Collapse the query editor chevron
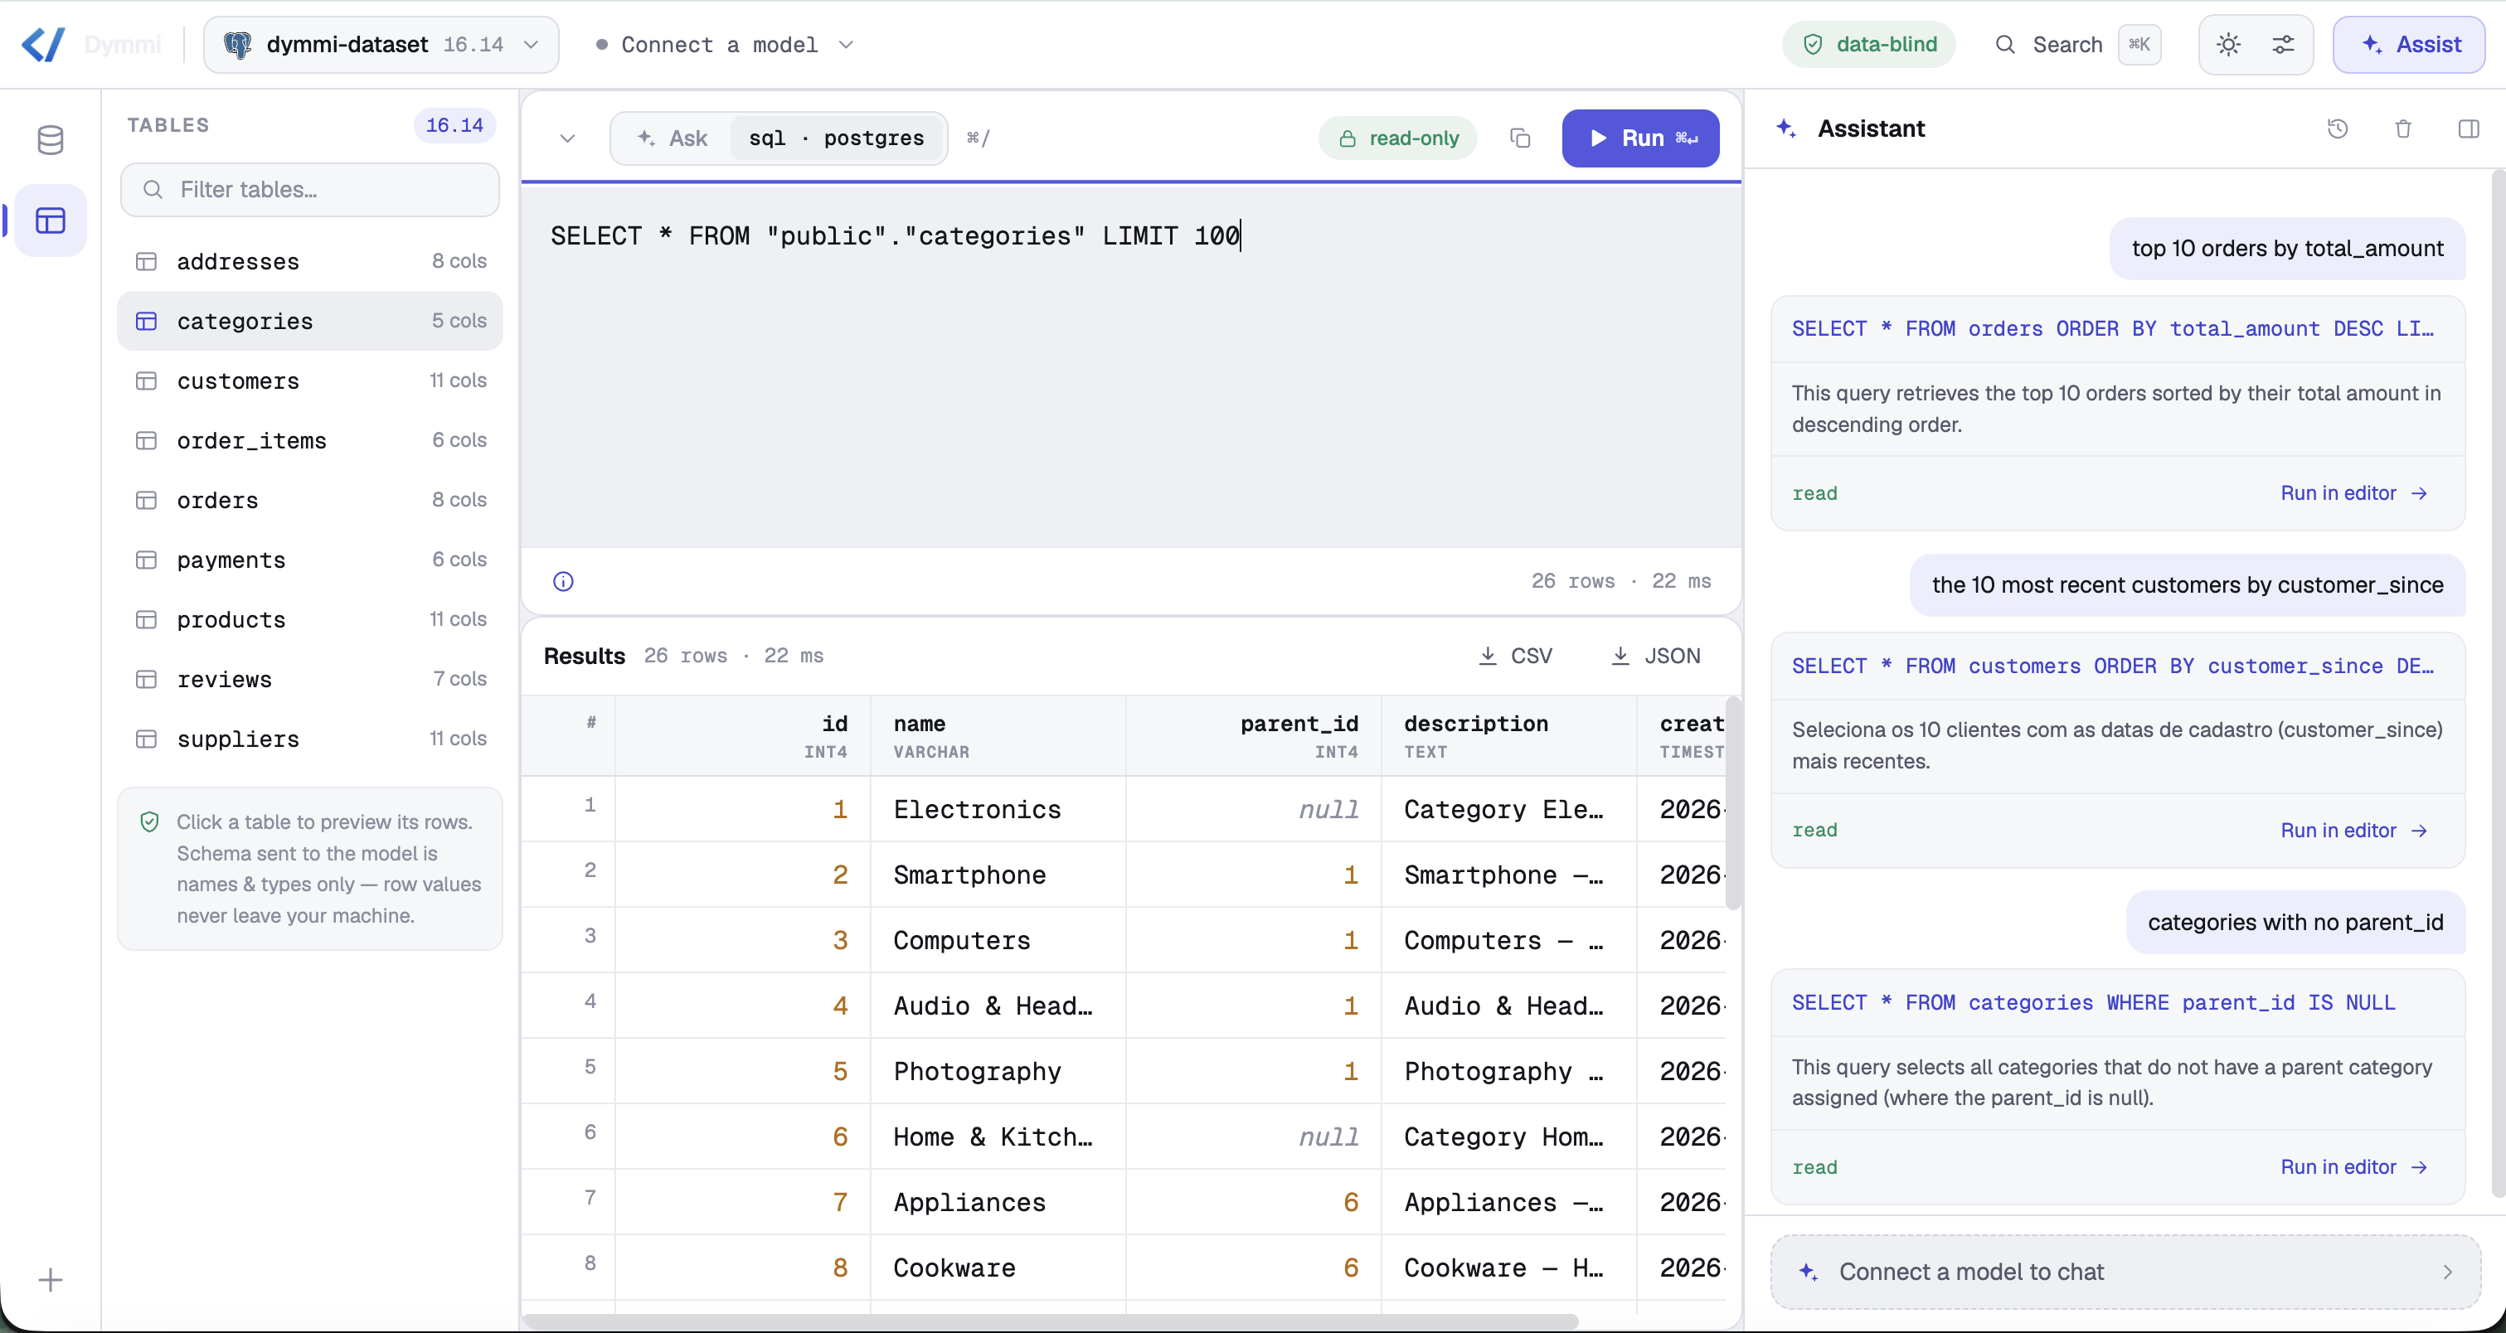Image resolution: width=2506 pixels, height=1333 pixels. point(567,138)
